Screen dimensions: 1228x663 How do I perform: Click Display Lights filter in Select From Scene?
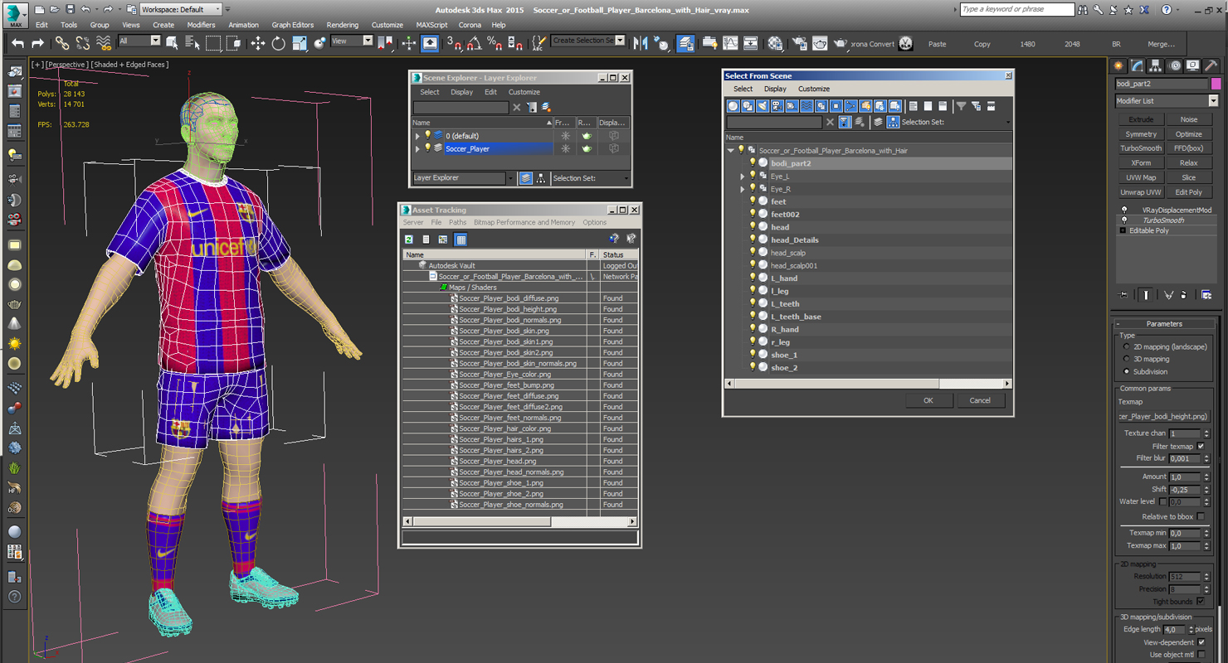point(763,106)
